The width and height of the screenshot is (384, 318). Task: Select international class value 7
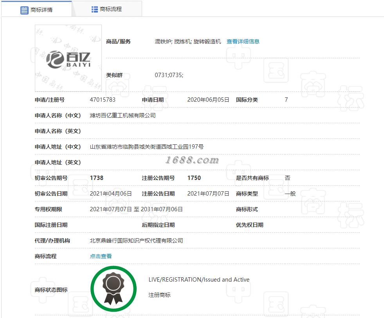pos(286,100)
